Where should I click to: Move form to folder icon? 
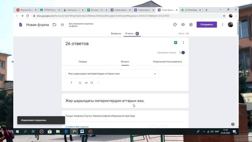(x=54, y=24)
